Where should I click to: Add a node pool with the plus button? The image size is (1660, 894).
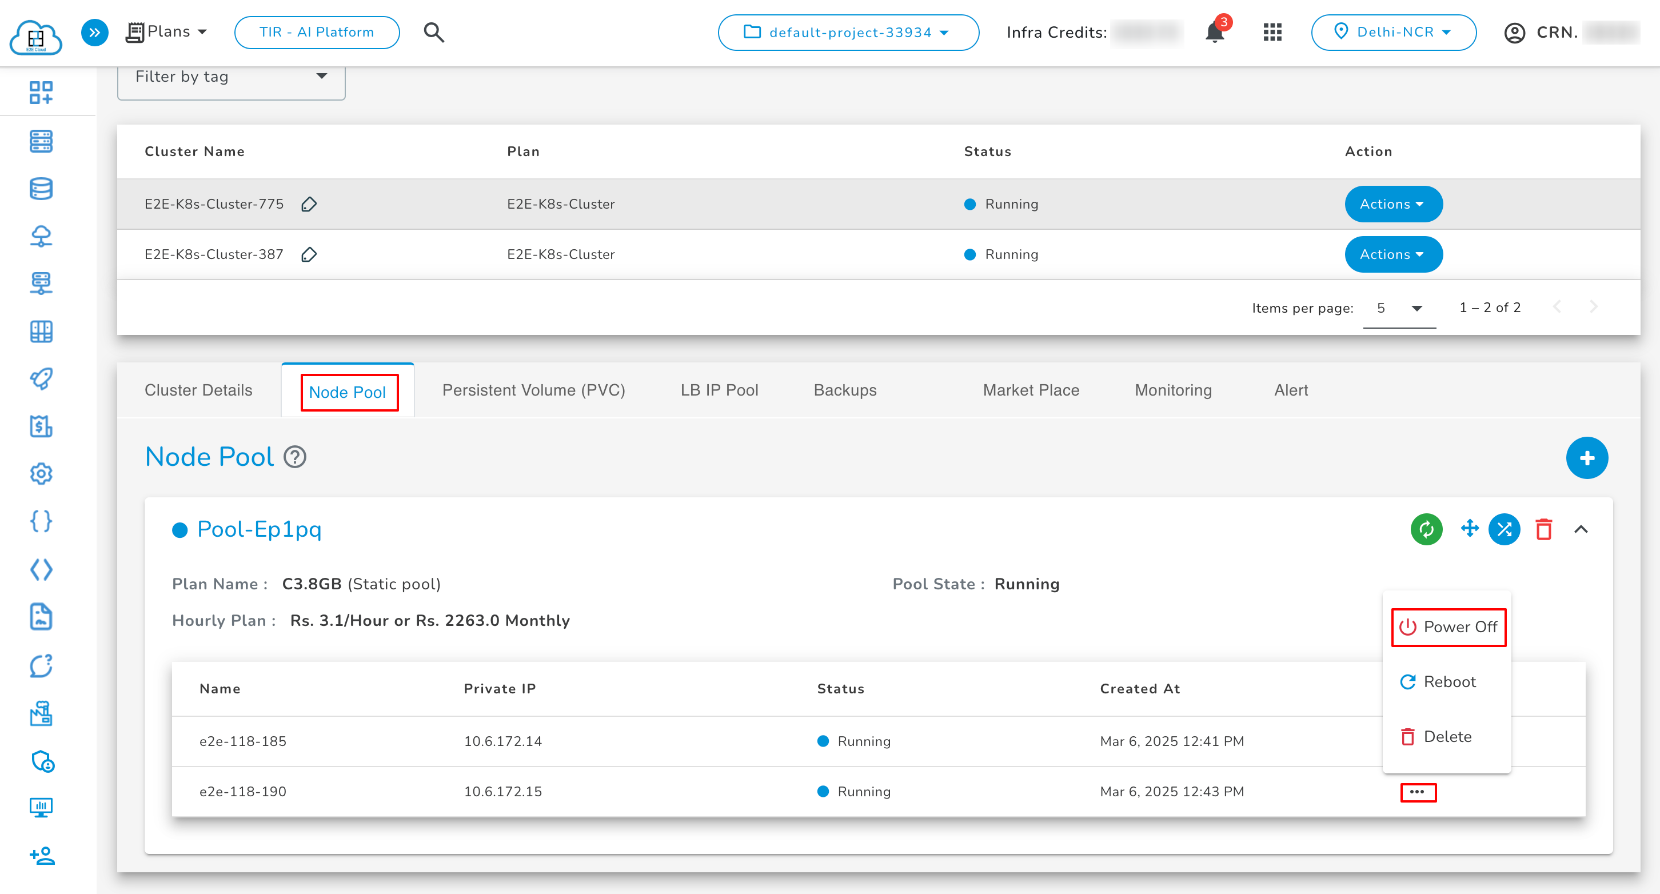click(x=1586, y=458)
